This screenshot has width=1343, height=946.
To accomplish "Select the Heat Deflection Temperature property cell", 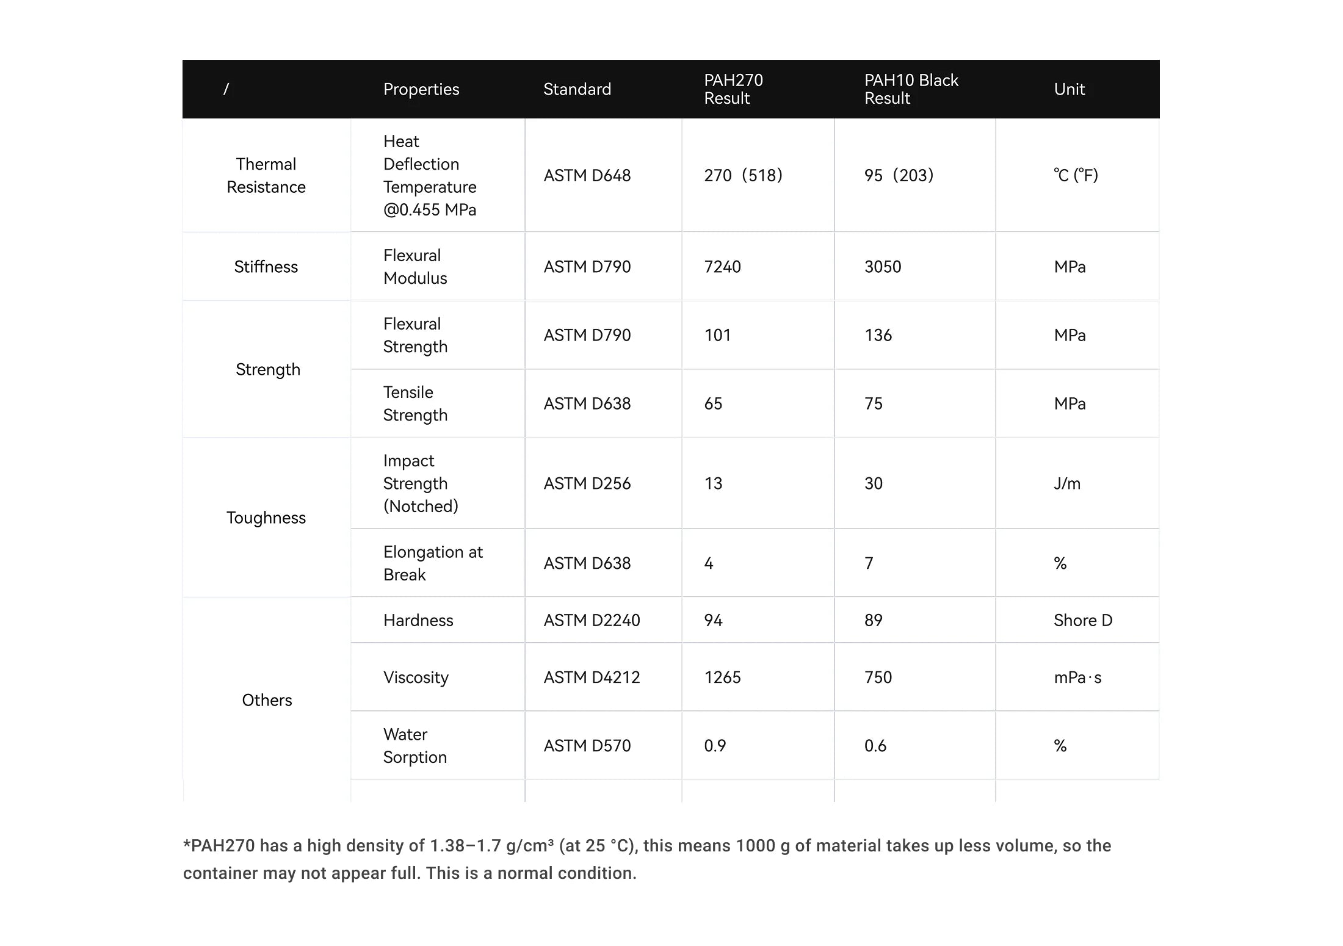I will coord(429,176).
